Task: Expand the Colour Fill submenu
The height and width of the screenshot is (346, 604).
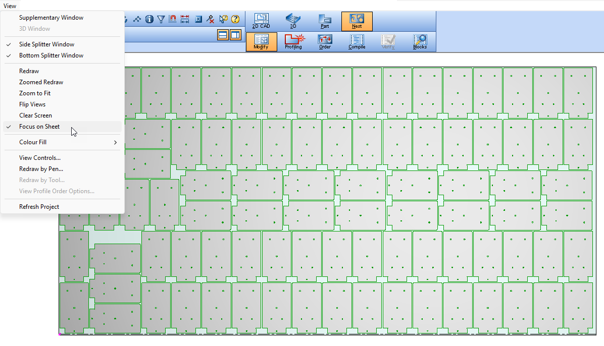Action: tap(63, 142)
